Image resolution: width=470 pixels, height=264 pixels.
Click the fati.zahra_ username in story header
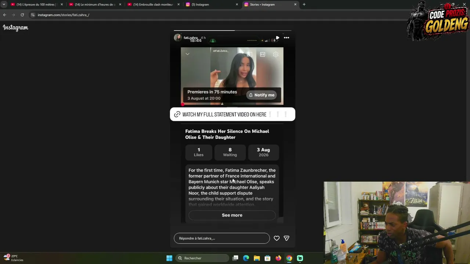[x=191, y=38]
